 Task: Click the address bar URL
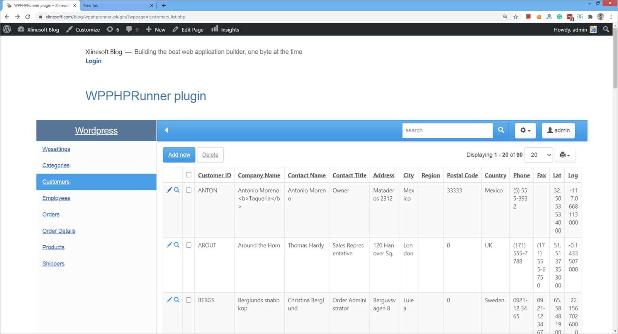pyautogui.click(x=115, y=17)
